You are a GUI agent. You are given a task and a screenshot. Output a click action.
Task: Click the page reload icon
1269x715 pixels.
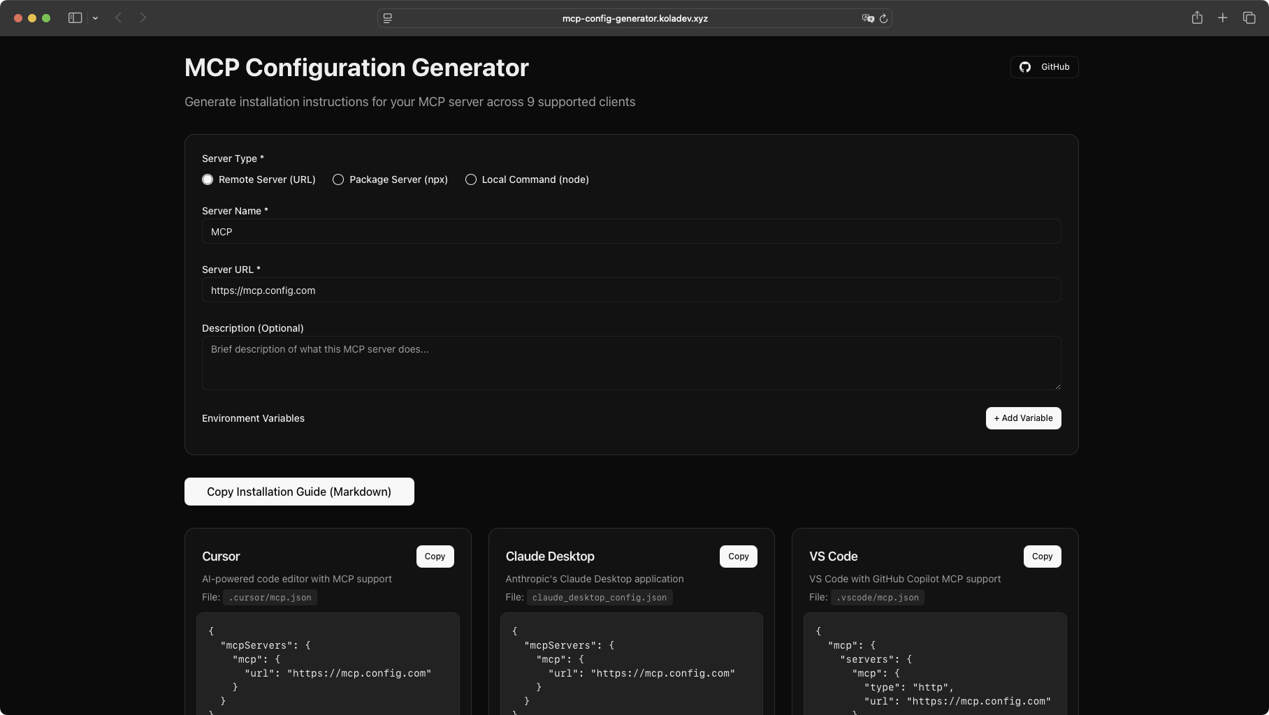883,19
